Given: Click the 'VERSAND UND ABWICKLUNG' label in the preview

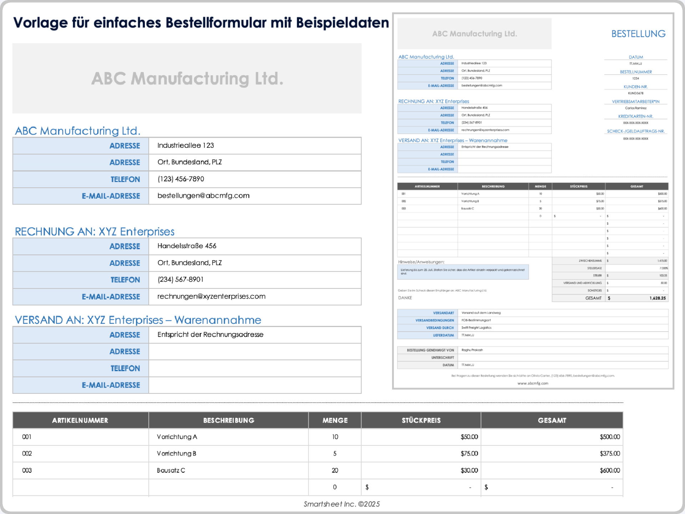Looking at the screenshot, I should [582, 283].
